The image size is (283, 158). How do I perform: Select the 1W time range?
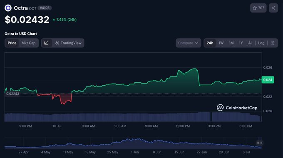pos(221,43)
